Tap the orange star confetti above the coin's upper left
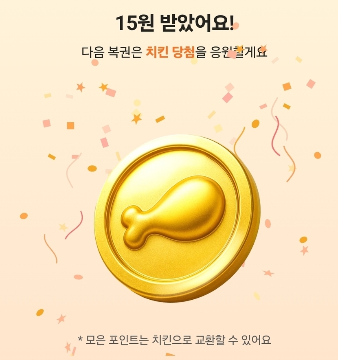The image size is (338, 360). pyautogui.click(x=136, y=119)
